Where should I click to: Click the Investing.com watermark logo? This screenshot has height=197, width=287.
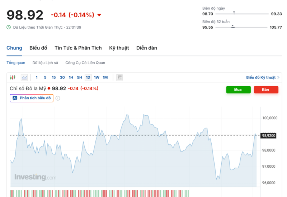pyautogui.click(x=35, y=177)
